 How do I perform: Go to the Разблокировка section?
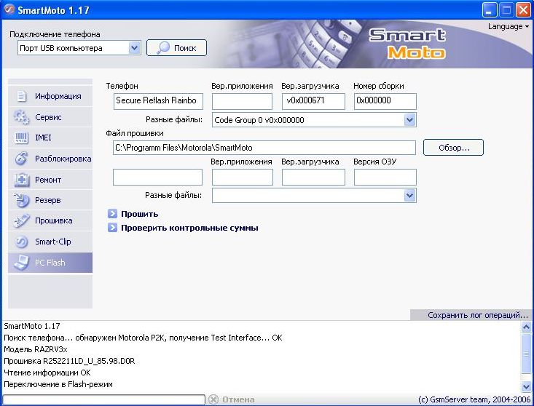[50, 159]
